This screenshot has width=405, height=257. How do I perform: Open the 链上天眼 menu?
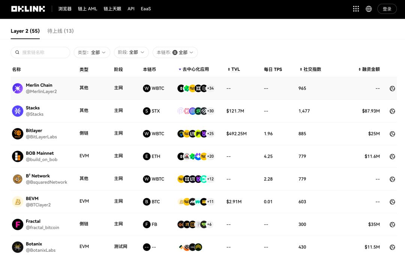(112, 9)
